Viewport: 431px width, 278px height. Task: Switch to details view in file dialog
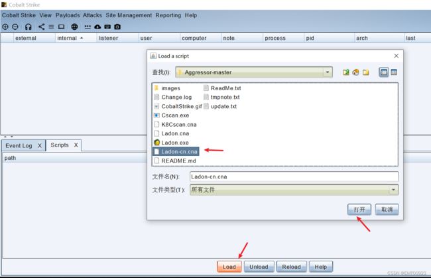pyautogui.click(x=394, y=72)
